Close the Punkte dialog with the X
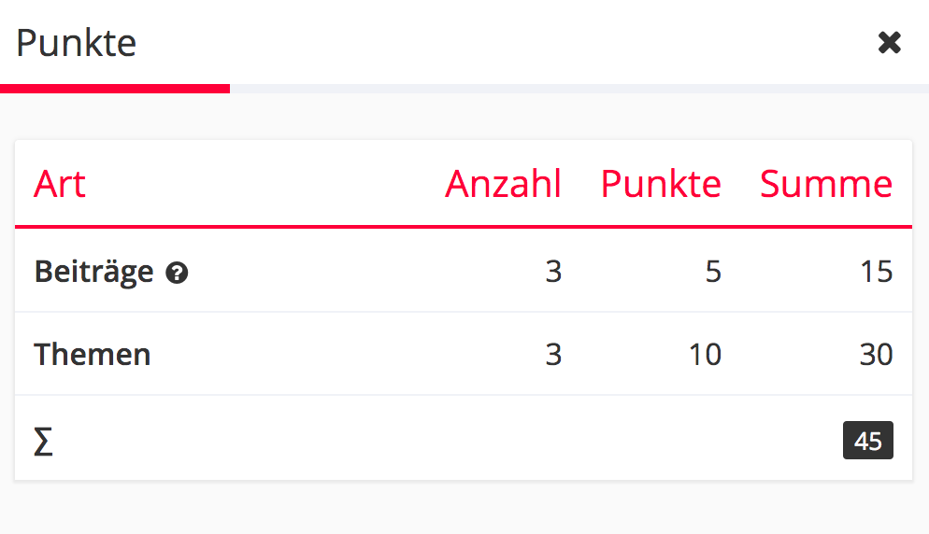 (889, 43)
